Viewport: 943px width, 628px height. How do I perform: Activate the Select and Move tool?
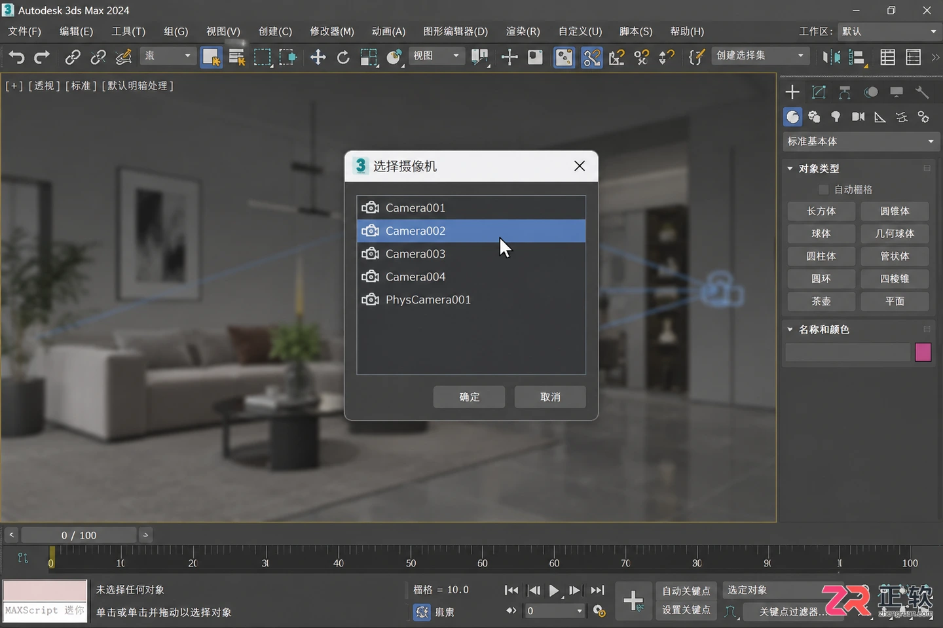pos(318,58)
